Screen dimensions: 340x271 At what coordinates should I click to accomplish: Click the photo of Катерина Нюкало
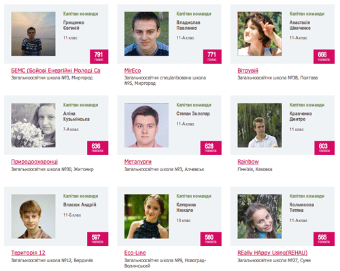tap(146, 216)
